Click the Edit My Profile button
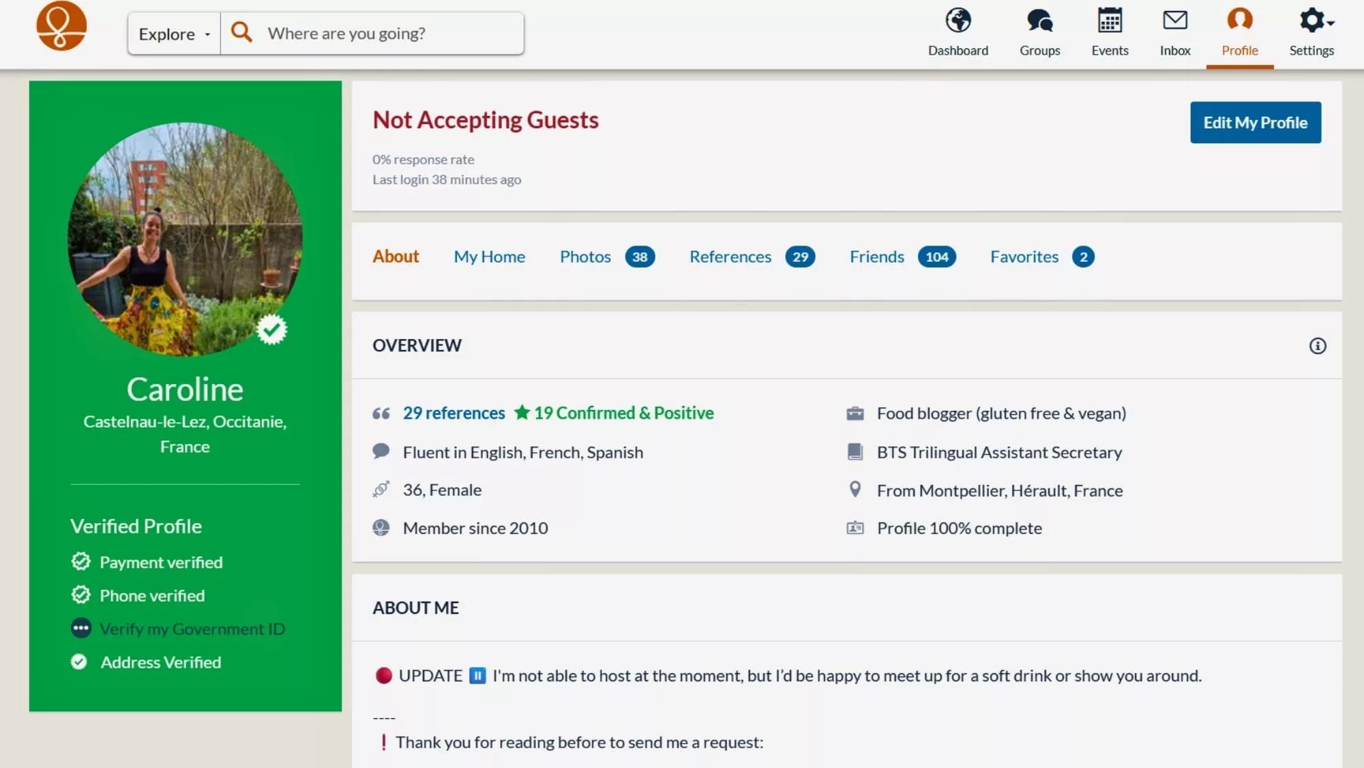The width and height of the screenshot is (1364, 768). 1255,123
